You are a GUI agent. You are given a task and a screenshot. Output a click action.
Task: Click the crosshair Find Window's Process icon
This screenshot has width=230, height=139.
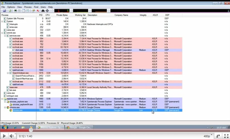click(47, 11)
